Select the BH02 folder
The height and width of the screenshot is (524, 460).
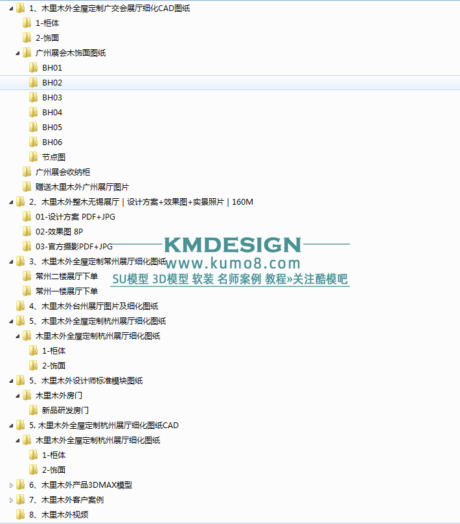click(52, 83)
